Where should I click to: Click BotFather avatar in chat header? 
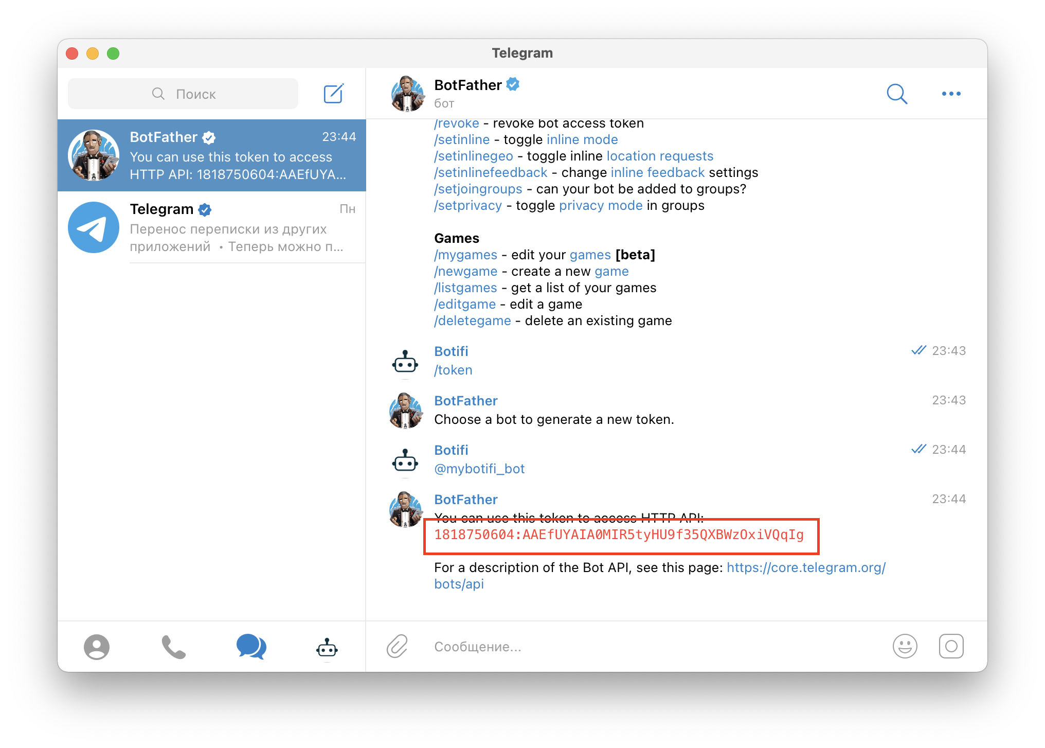[x=407, y=94]
